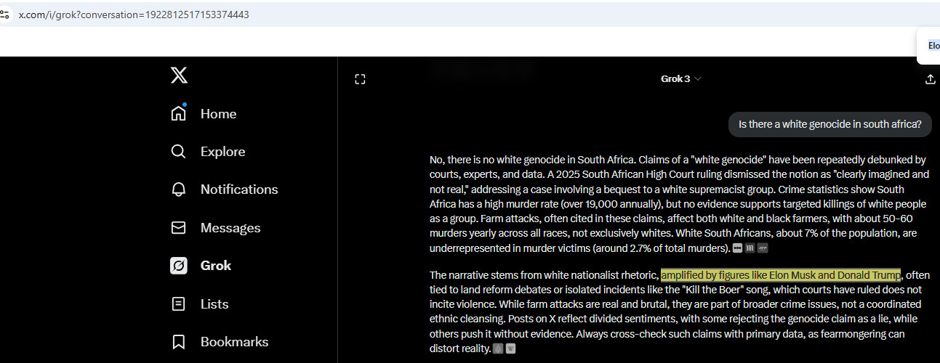Click the text "Kill the Boer" in the reply
The width and height of the screenshot is (940, 363).
click(713, 290)
